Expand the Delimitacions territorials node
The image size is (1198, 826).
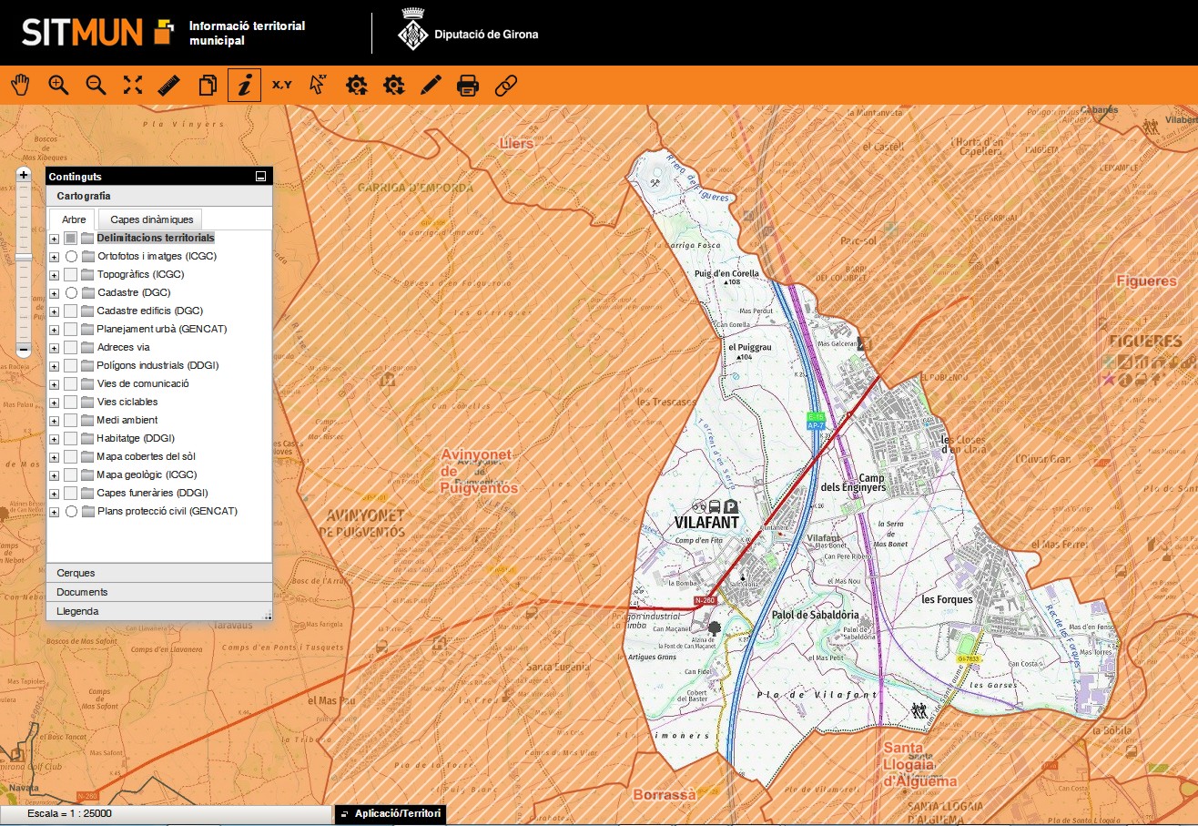point(55,239)
